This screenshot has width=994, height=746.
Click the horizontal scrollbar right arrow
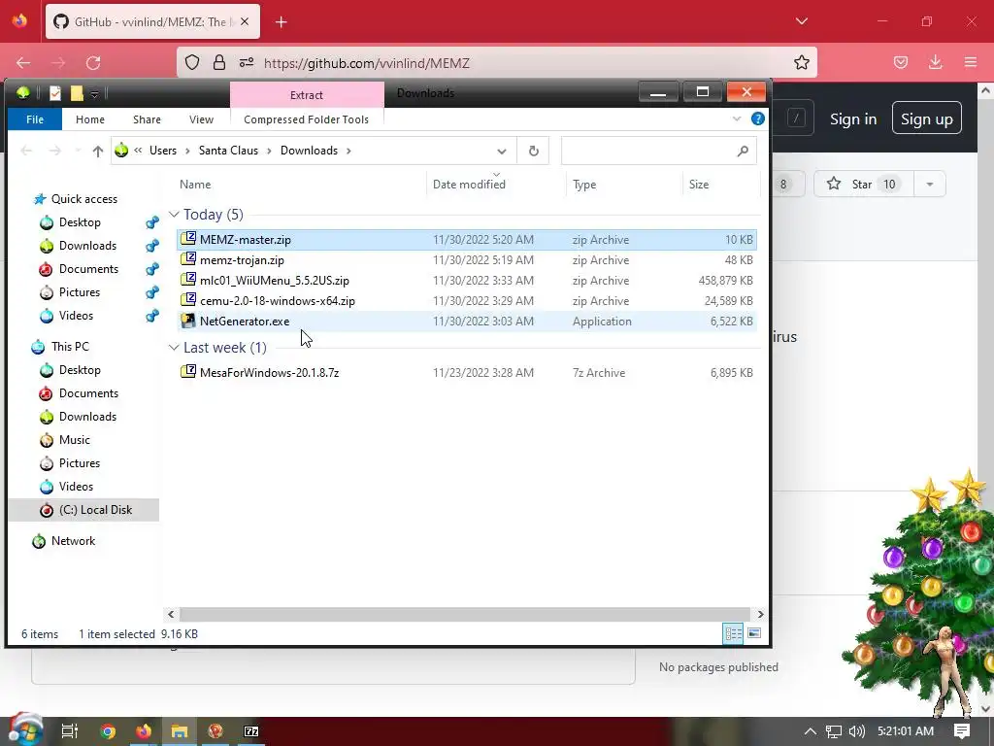coord(761,614)
